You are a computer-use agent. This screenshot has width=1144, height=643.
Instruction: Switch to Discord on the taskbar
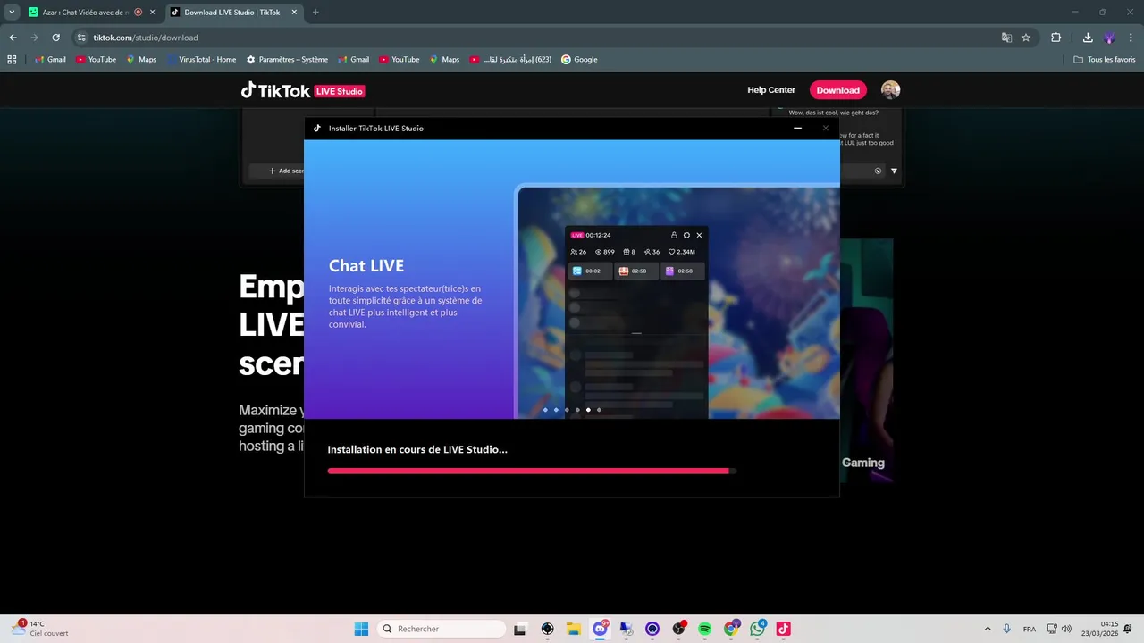coord(601,629)
